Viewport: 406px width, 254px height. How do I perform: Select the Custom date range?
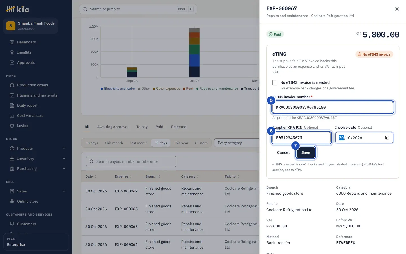click(x=201, y=143)
